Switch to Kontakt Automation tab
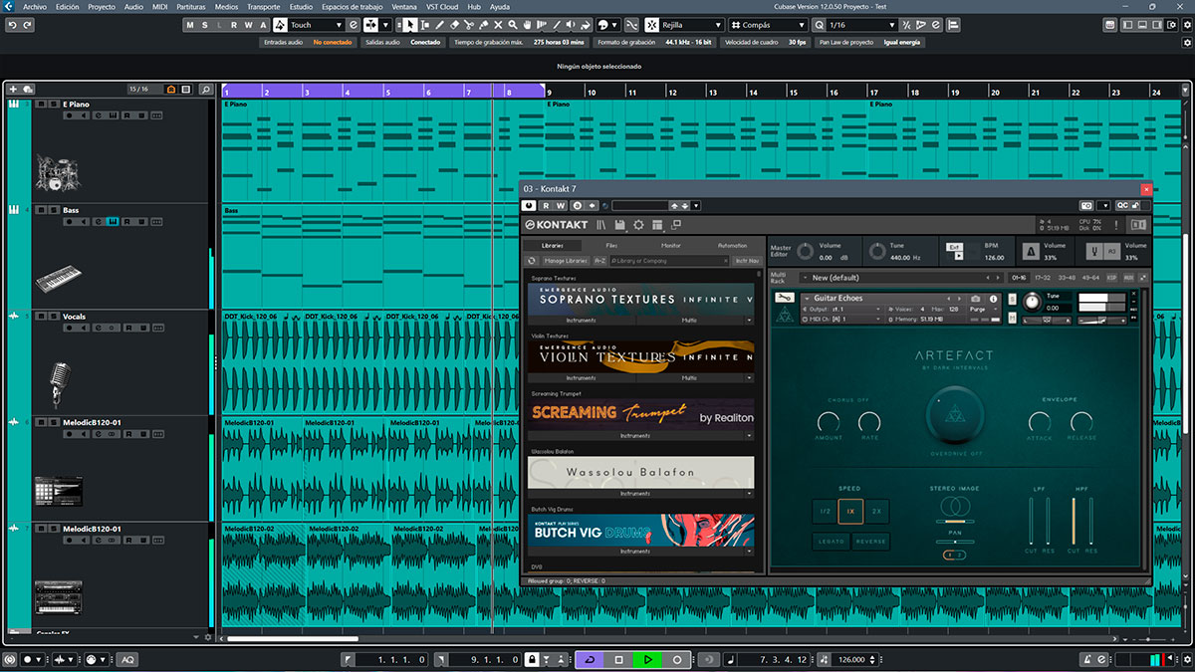 coord(732,245)
